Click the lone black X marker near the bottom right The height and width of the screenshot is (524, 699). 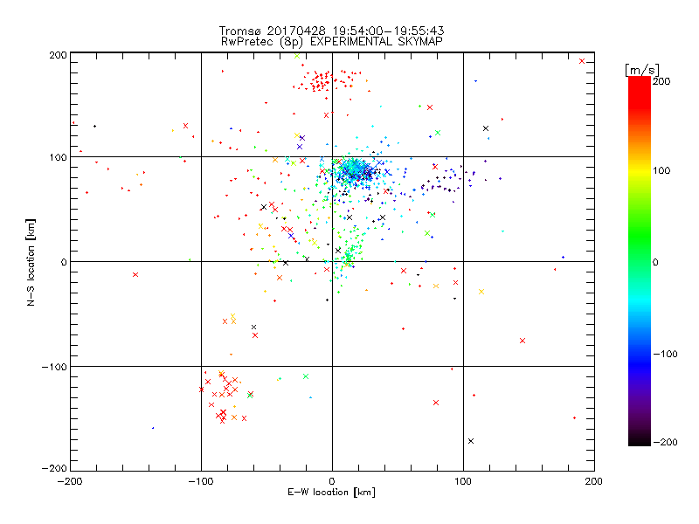(x=471, y=441)
